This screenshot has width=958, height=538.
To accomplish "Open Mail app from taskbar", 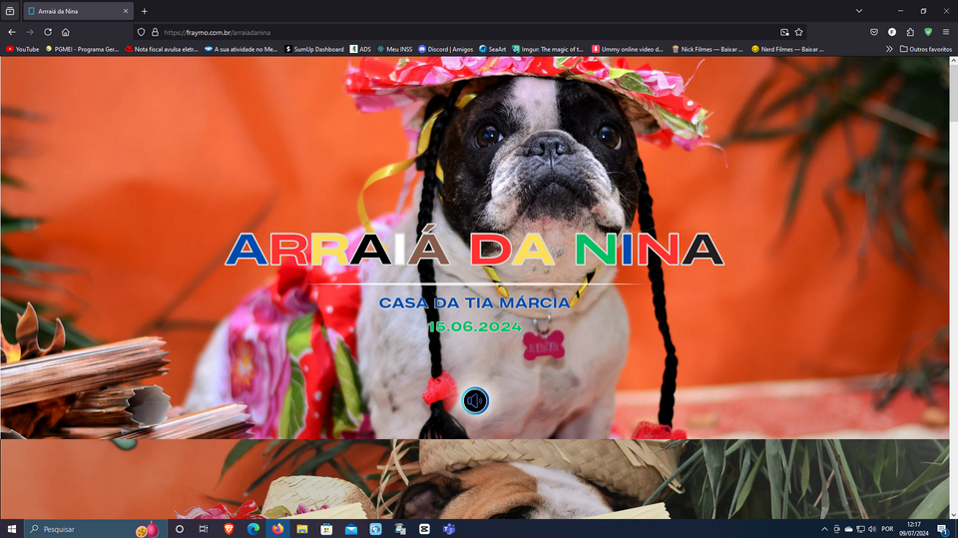I will point(350,529).
